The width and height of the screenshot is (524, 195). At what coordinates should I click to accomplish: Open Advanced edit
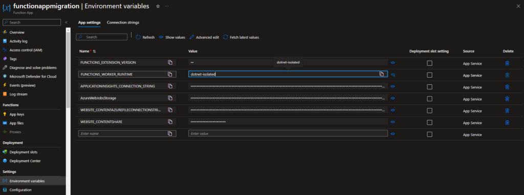pos(204,37)
